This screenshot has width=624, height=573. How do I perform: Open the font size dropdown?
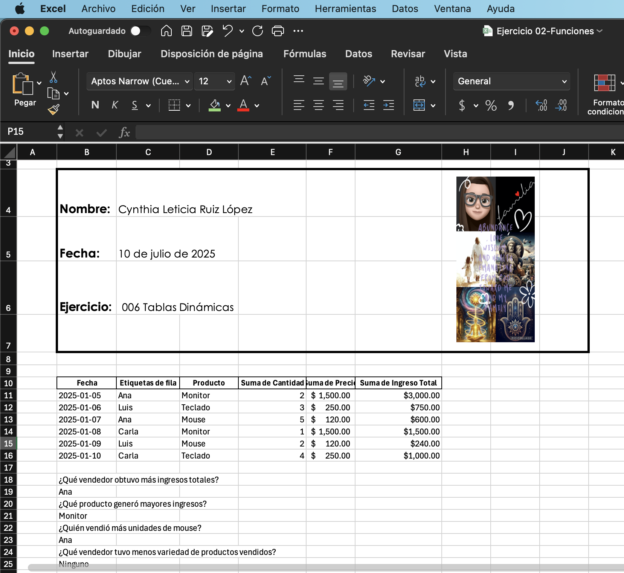tap(229, 82)
